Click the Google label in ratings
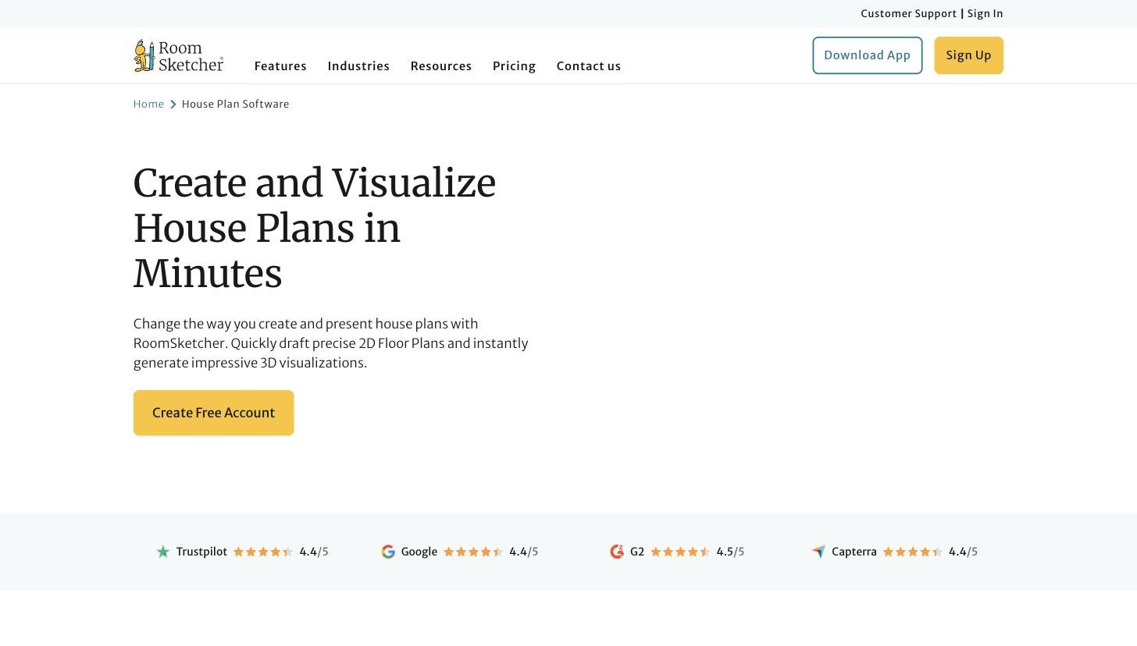The width and height of the screenshot is (1137, 646). [419, 552]
